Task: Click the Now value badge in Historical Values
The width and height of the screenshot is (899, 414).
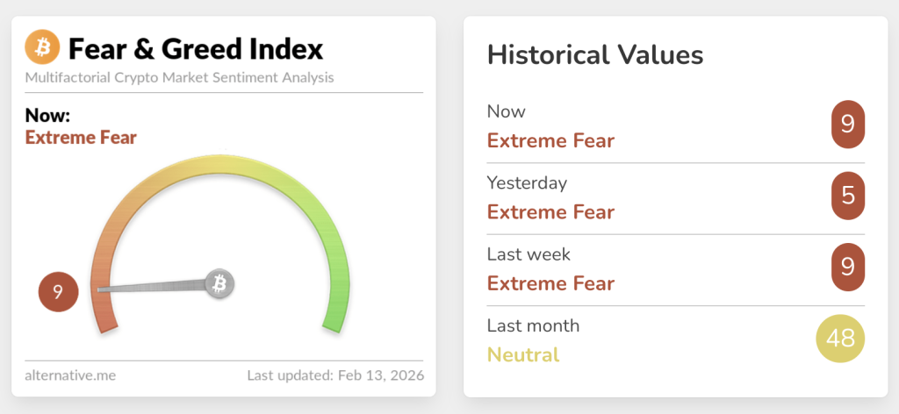Action: coord(847,125)
